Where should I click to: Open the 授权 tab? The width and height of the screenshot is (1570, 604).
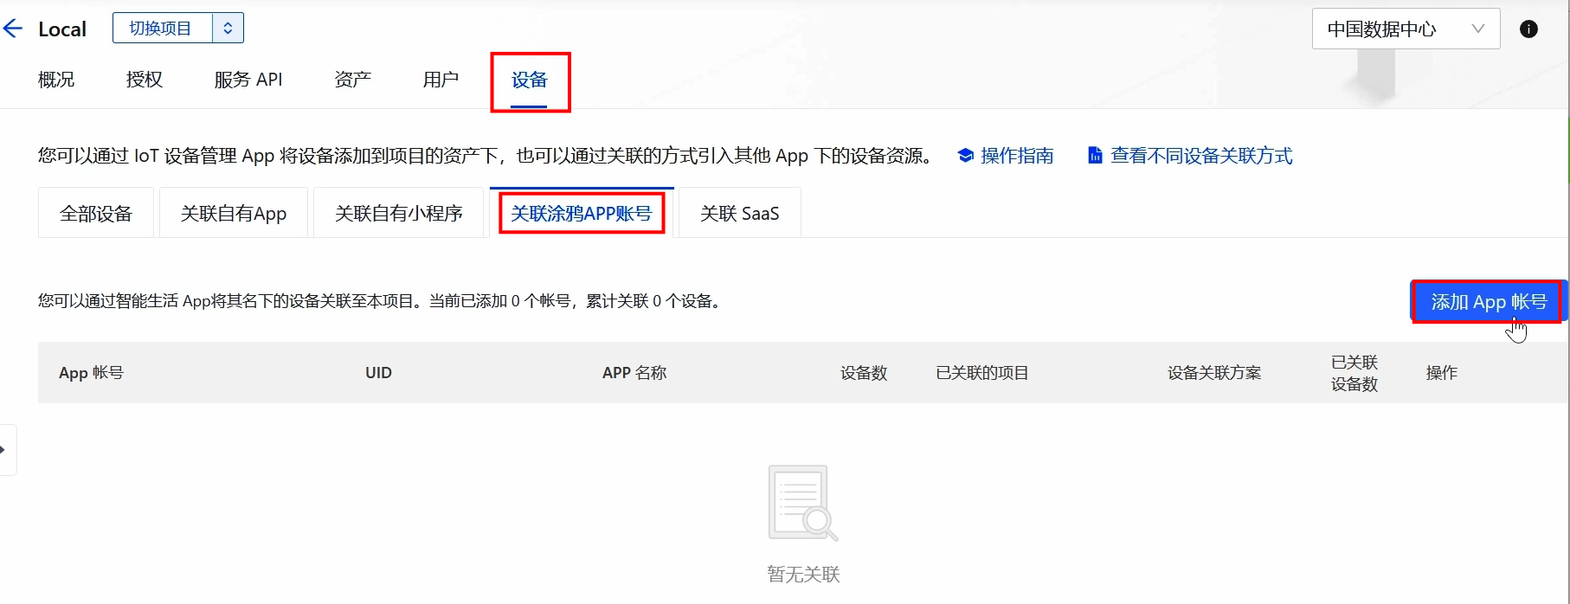click(145, 80)
